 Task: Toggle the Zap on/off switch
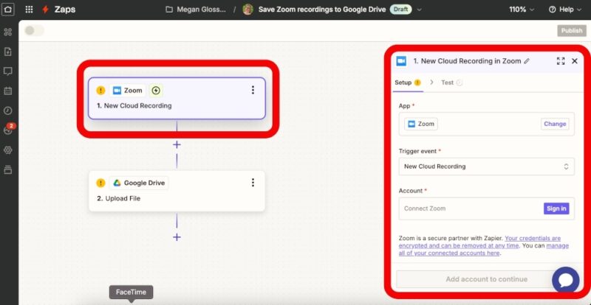pyautogui.click(x=34, y=31)
